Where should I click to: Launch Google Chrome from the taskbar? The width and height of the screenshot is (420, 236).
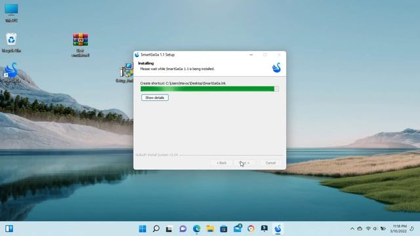click(251, 229)
